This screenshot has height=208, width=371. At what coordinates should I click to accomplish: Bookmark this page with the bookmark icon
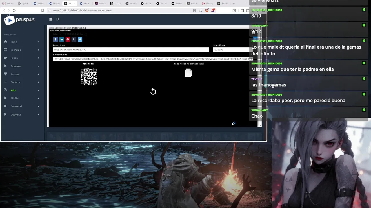click(43, 10)
